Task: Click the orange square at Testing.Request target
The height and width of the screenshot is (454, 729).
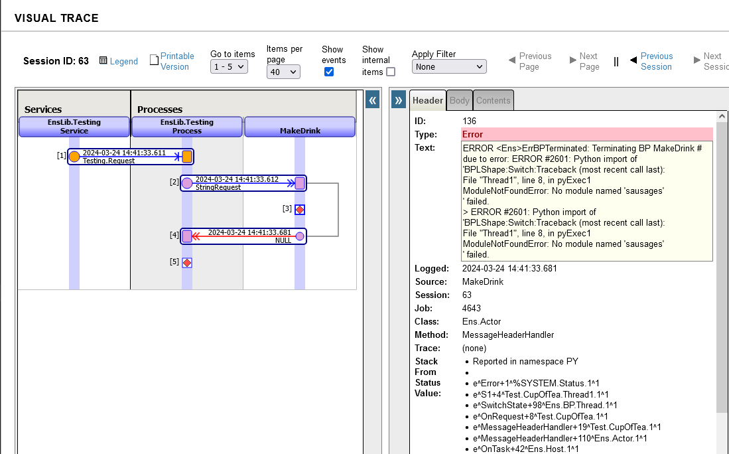Action: pyautogui.click(x=187, y=157)
